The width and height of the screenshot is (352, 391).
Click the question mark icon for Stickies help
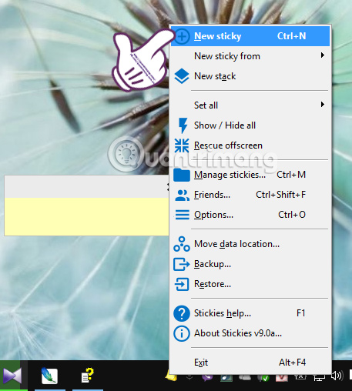click(x=182, y=313)
